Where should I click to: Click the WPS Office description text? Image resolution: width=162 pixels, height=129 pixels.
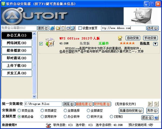(102, 50)
